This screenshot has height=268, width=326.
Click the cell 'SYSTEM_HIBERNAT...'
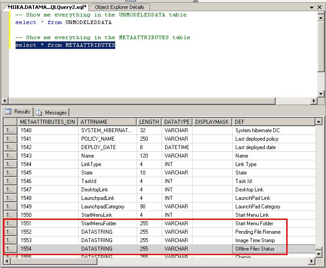pos(107,130)
